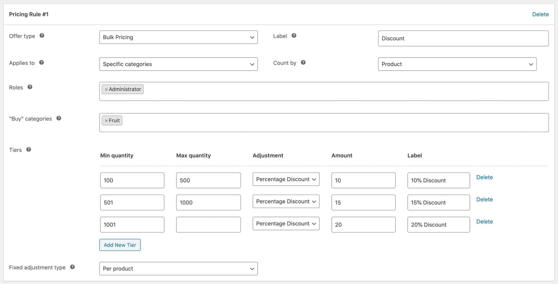Click the help icon beside Applies to
This screenshot has width=558, height=284.
41,63
